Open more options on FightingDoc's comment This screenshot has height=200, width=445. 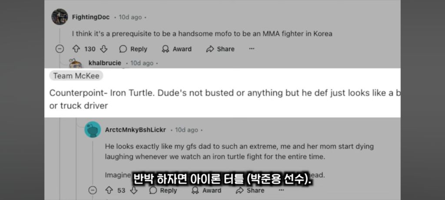click(x=252, y=49)
